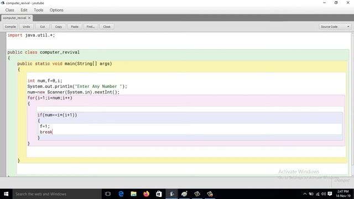Expand the Source Code view dropdown
The width and height of the screenshot is (354, 199).
pyautogui.click(x=335, y=27)
